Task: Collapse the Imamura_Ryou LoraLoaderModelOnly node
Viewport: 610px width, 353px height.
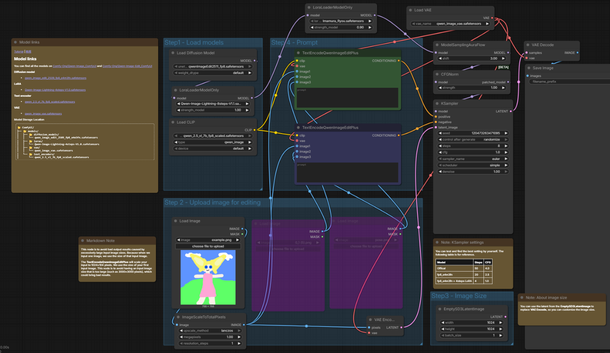Action: pyautogui.click(x=309, y=7)
